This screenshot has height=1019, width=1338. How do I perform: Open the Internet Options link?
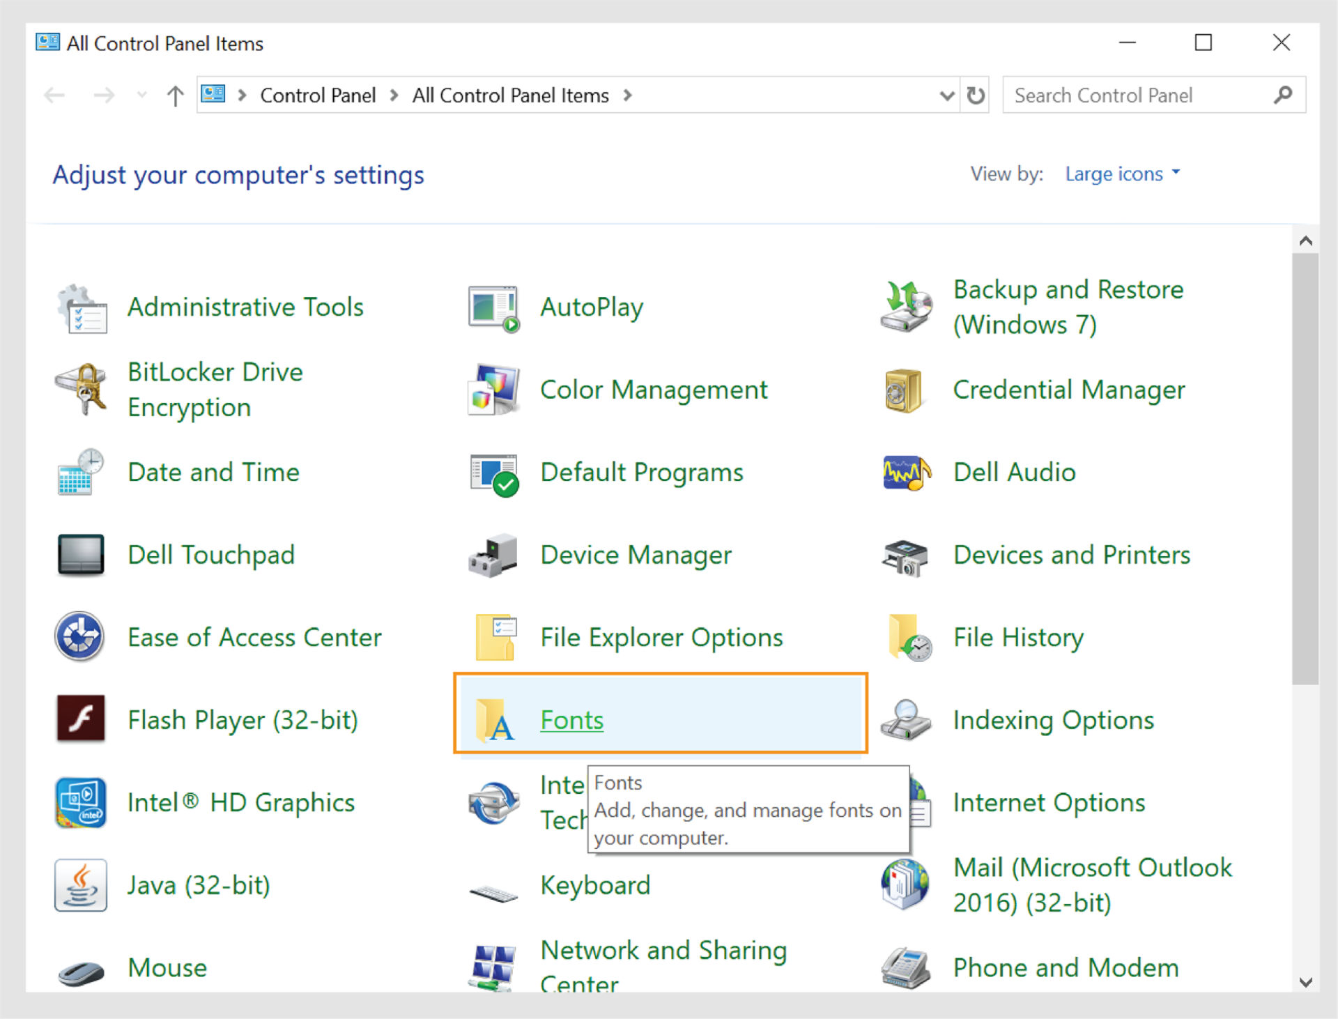[1049, 802]
